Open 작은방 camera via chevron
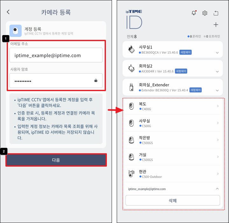 pyautogui.click(x=218, y=140)
